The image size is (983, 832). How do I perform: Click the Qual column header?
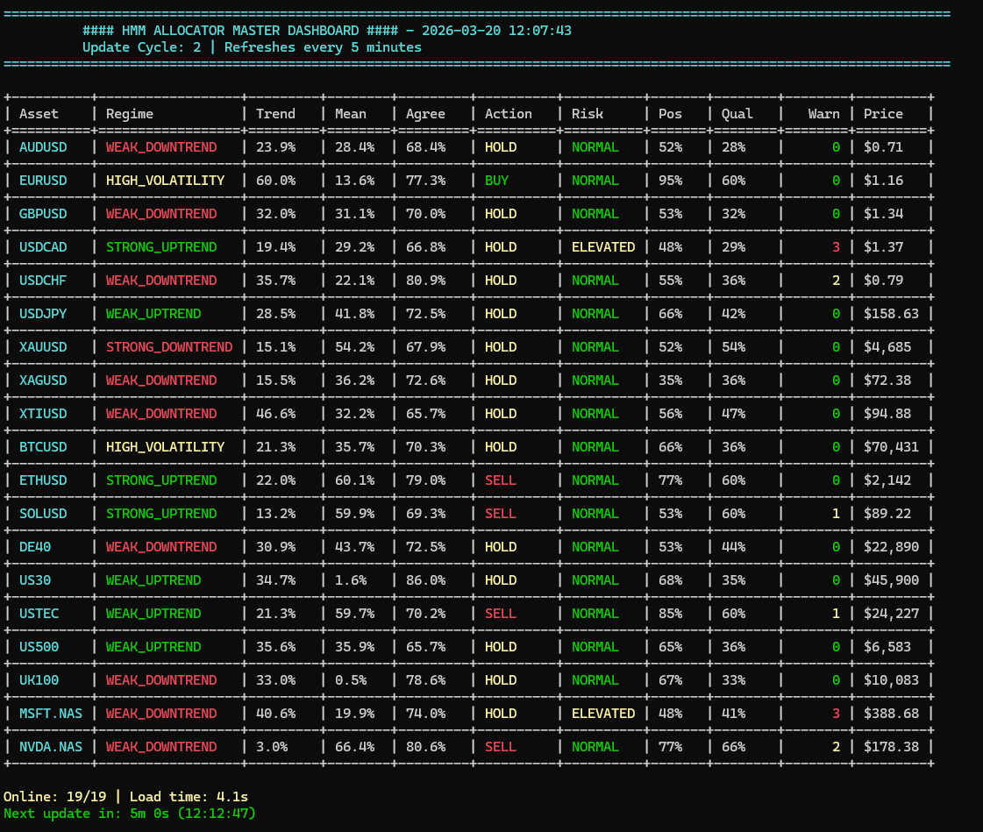[x=737, y=114]
